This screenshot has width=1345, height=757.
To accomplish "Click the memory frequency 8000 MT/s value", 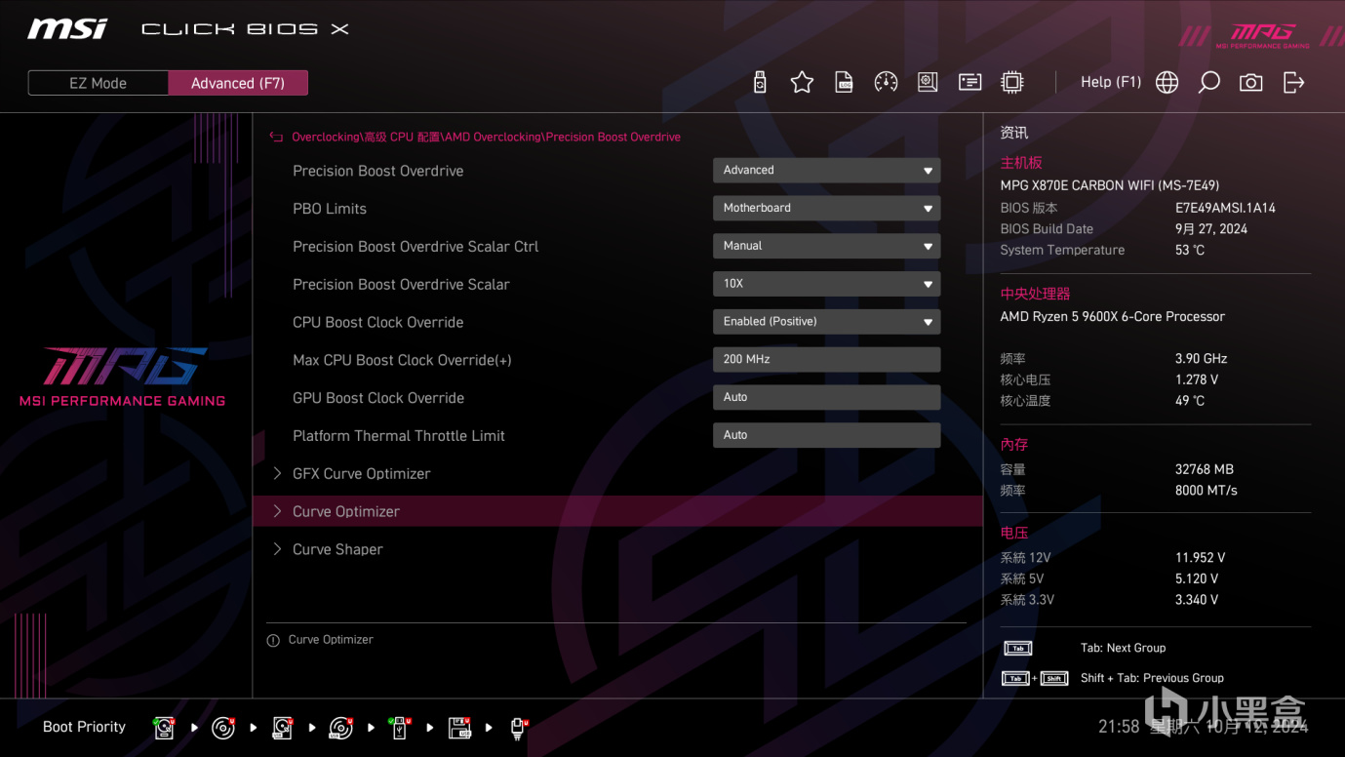I will pyautogui.click(x=1207, y=491).
